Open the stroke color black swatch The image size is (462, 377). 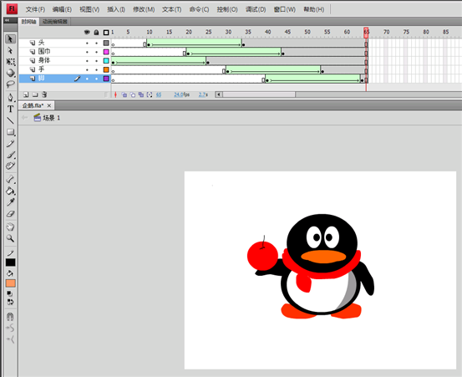pos(10,262)
